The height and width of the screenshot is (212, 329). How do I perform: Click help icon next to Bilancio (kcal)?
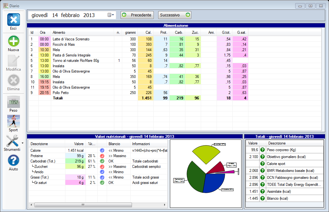click(262, 198)
